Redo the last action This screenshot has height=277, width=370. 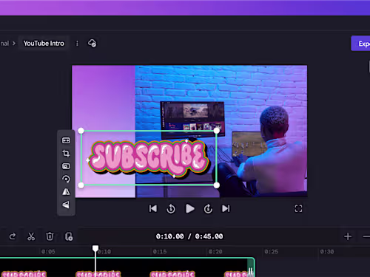13,236
